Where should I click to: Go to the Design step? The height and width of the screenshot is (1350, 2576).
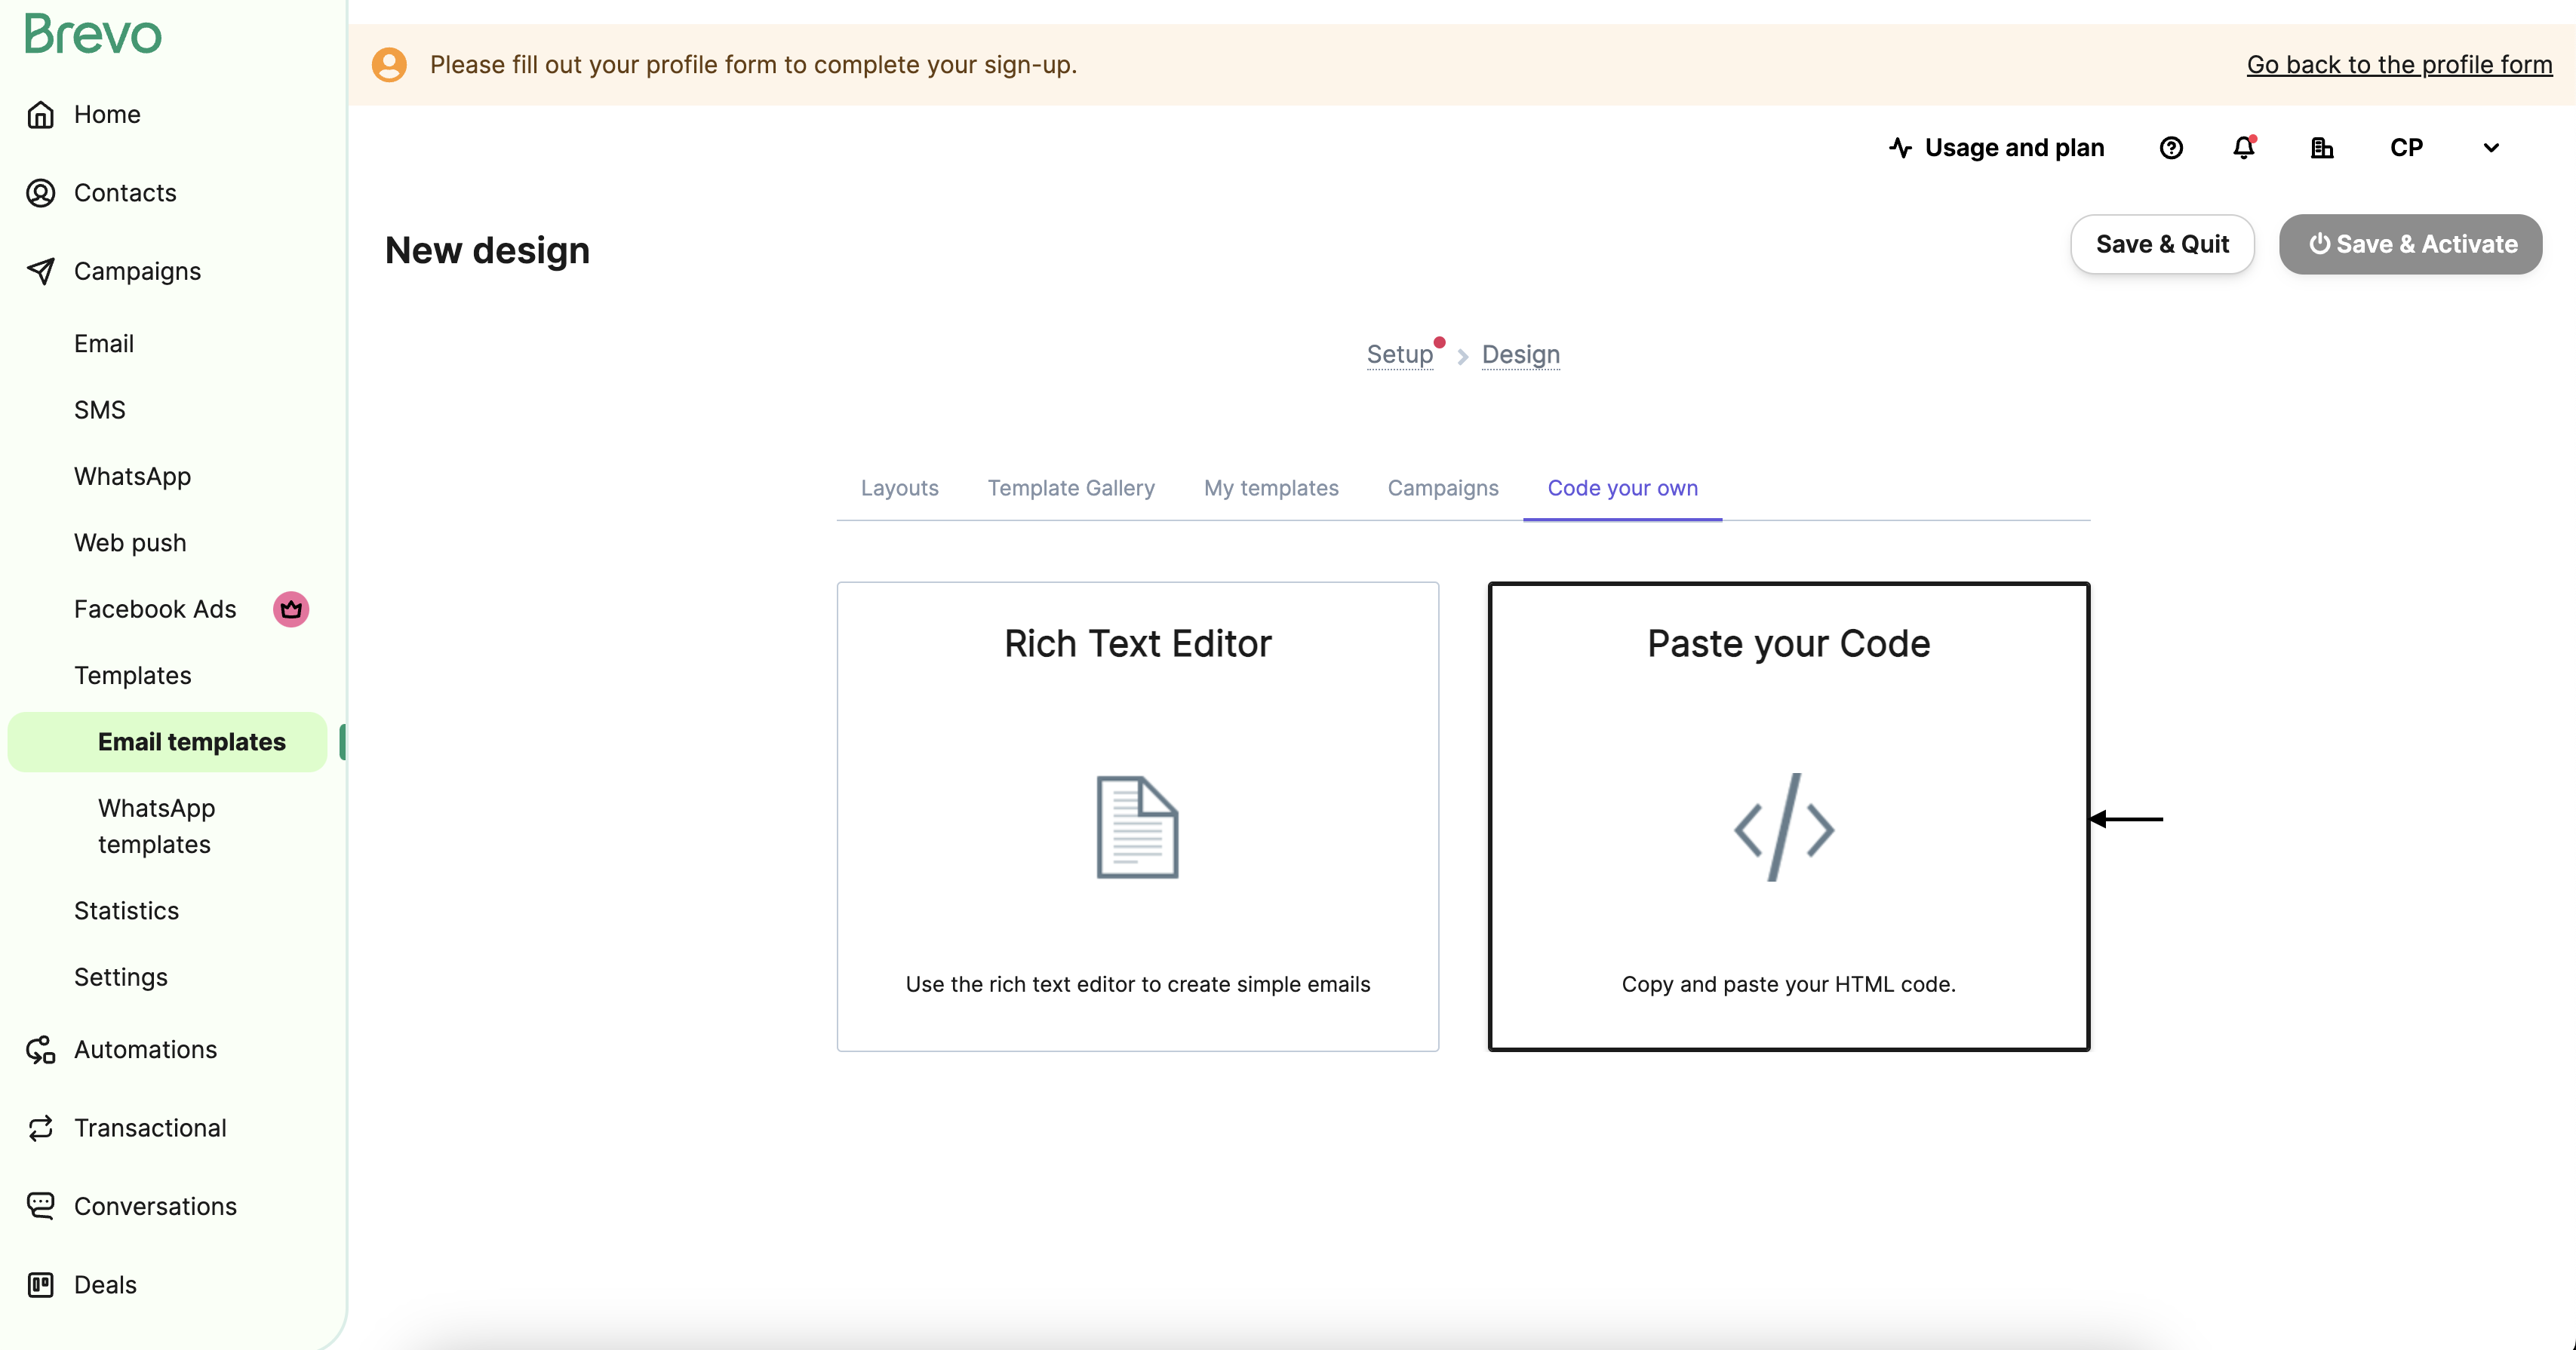tap(1520, 354)
